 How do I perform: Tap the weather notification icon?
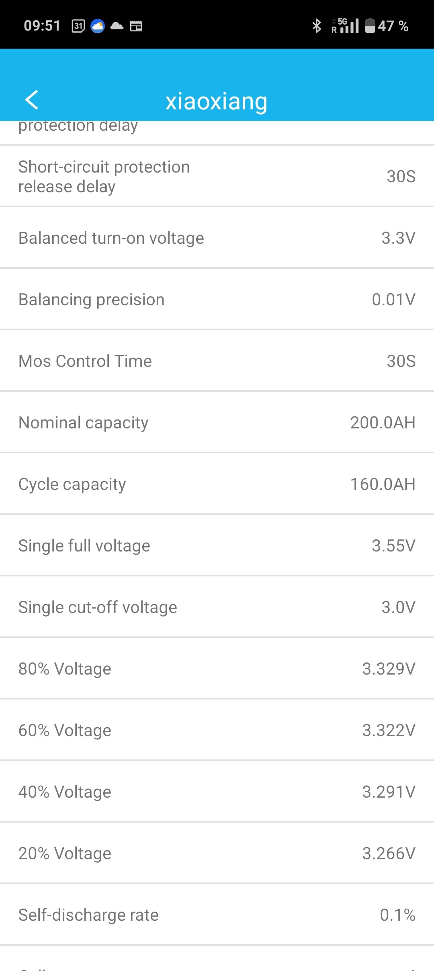point(98,26)
